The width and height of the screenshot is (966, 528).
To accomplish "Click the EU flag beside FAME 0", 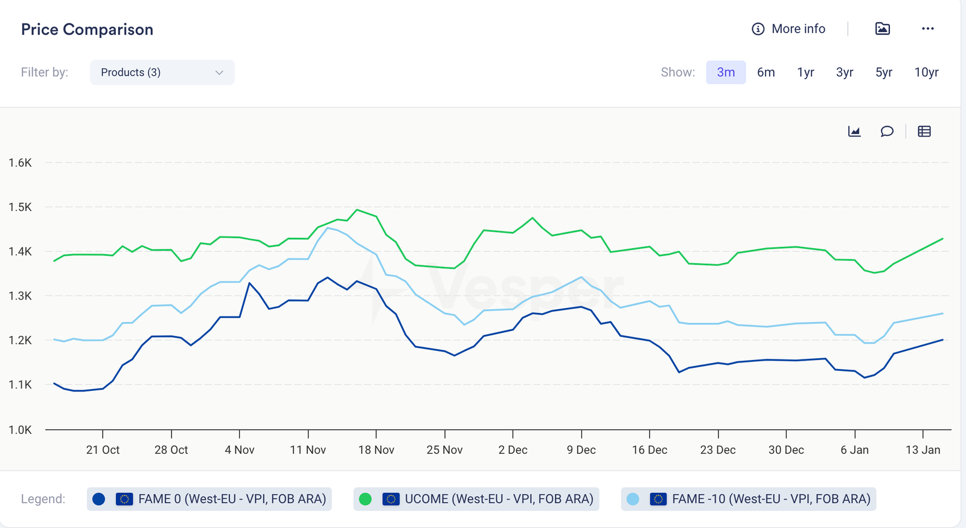I will pos(124,499).
